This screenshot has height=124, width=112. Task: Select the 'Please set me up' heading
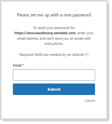pos(54,15)
